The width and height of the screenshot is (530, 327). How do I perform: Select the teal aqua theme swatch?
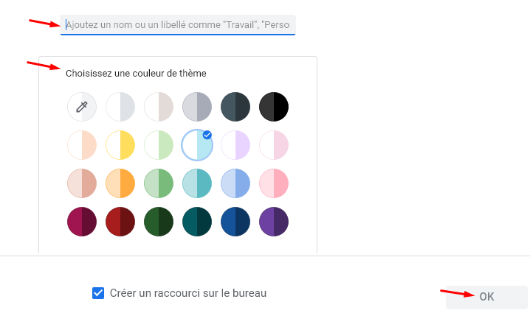[x=197, y=183]
